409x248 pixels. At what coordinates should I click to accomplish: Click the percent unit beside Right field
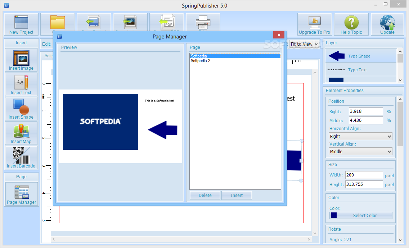[388, 111]
